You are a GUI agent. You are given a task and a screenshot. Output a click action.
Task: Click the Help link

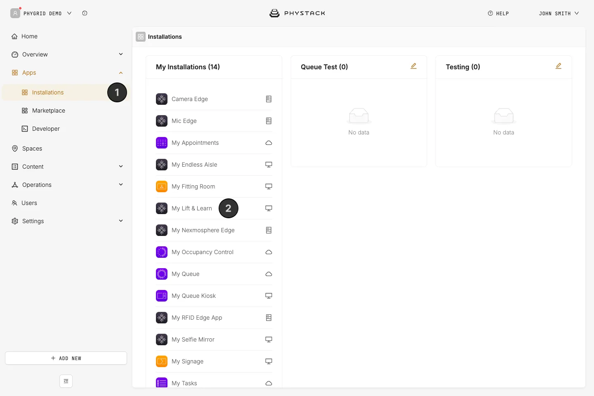tap(498, 13)
